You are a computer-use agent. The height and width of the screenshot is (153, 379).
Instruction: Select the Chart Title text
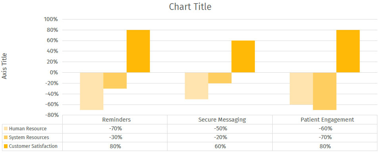tap(190, 7)
